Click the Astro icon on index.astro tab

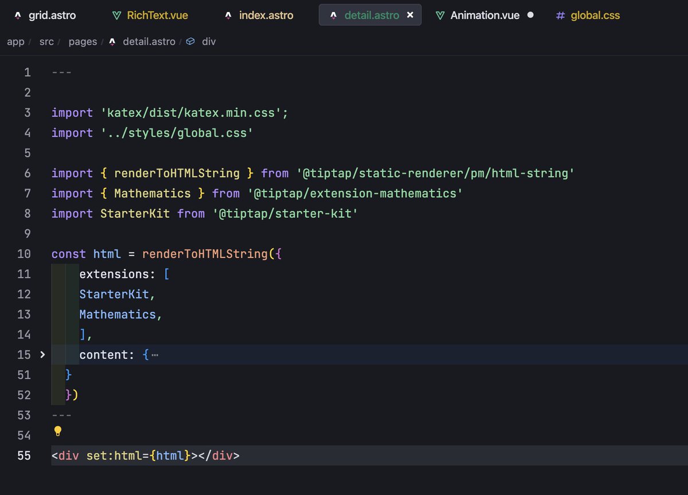point(229,15)
